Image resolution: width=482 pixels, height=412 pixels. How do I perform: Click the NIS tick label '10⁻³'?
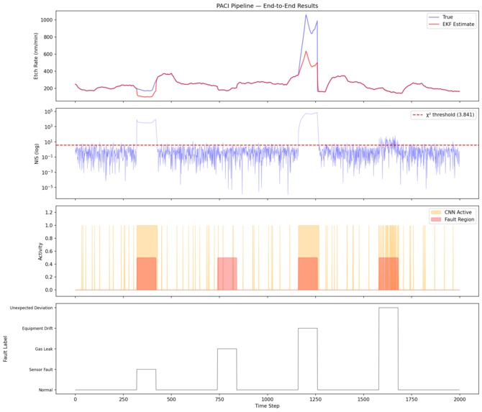(x=47, y=172)
